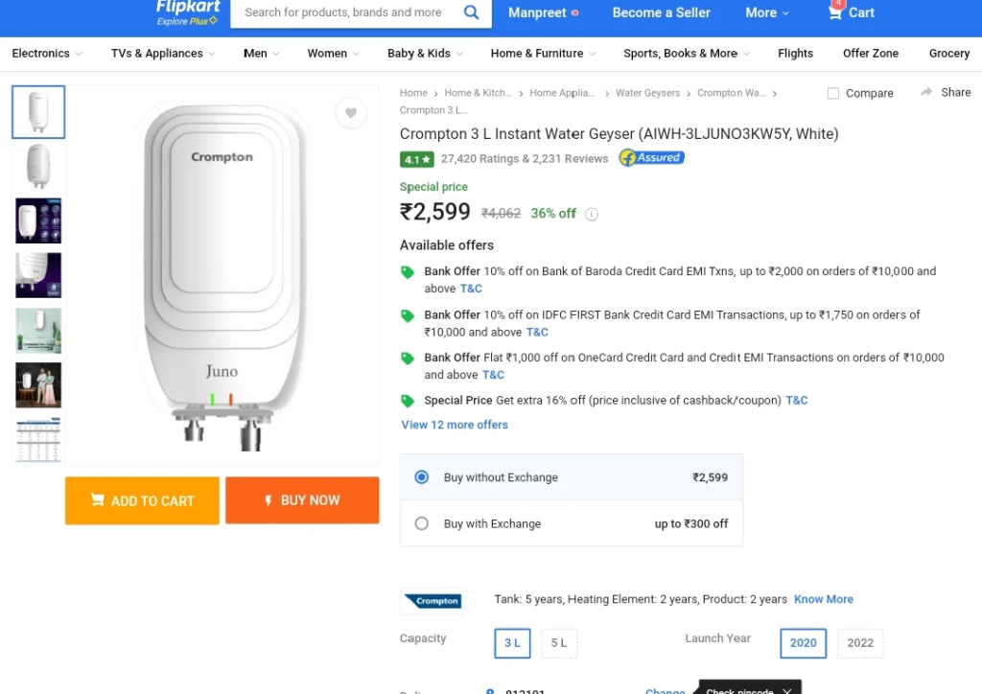Tick the Compare checkbox
Viewport: 982px width, 694px height.
point(833,93)
